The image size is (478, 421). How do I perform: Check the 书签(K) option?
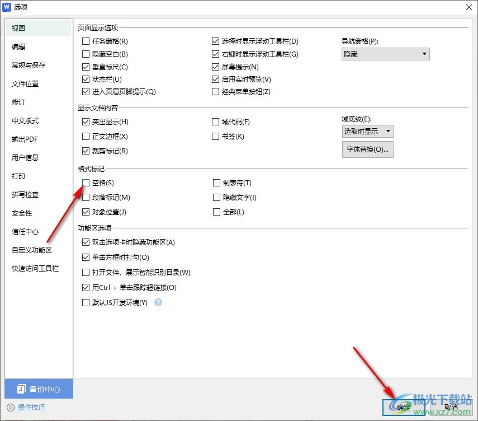216,136
